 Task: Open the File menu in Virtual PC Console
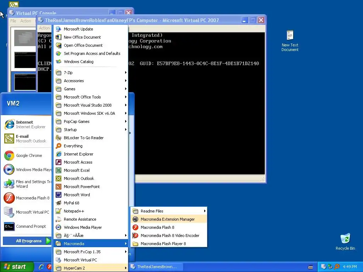click(13, 21)
